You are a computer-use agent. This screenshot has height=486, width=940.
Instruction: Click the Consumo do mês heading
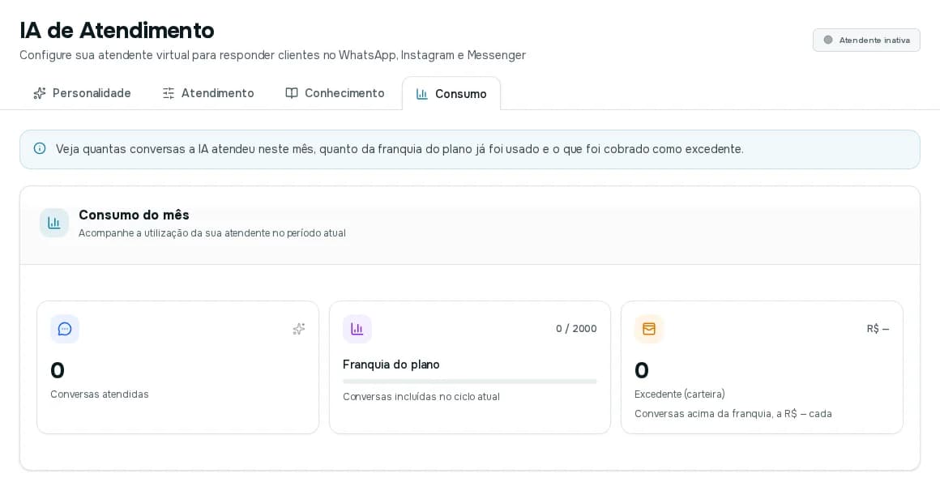(x=135, y=215)
